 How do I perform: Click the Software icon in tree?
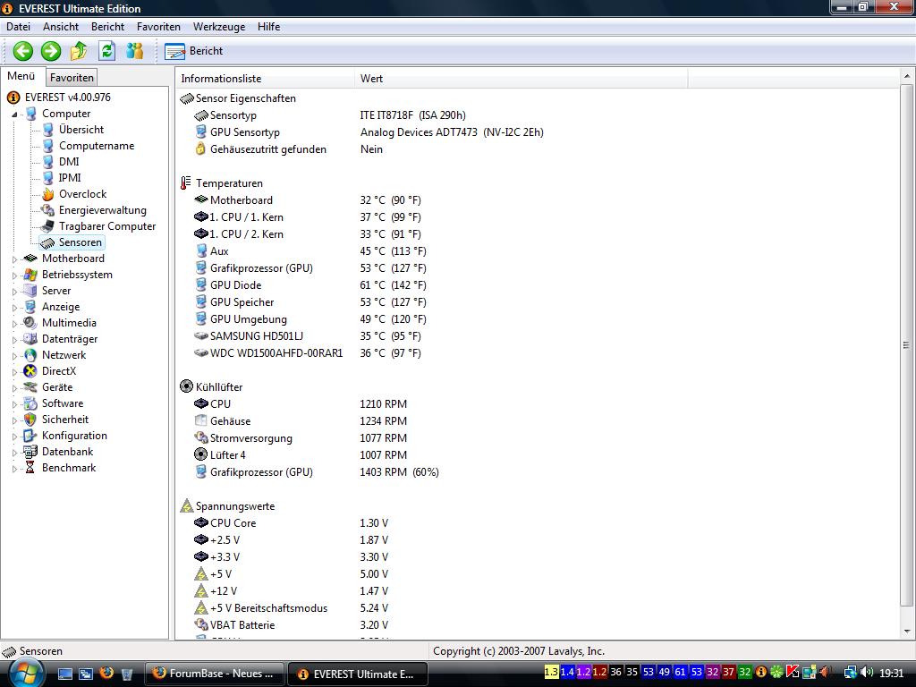30,403
